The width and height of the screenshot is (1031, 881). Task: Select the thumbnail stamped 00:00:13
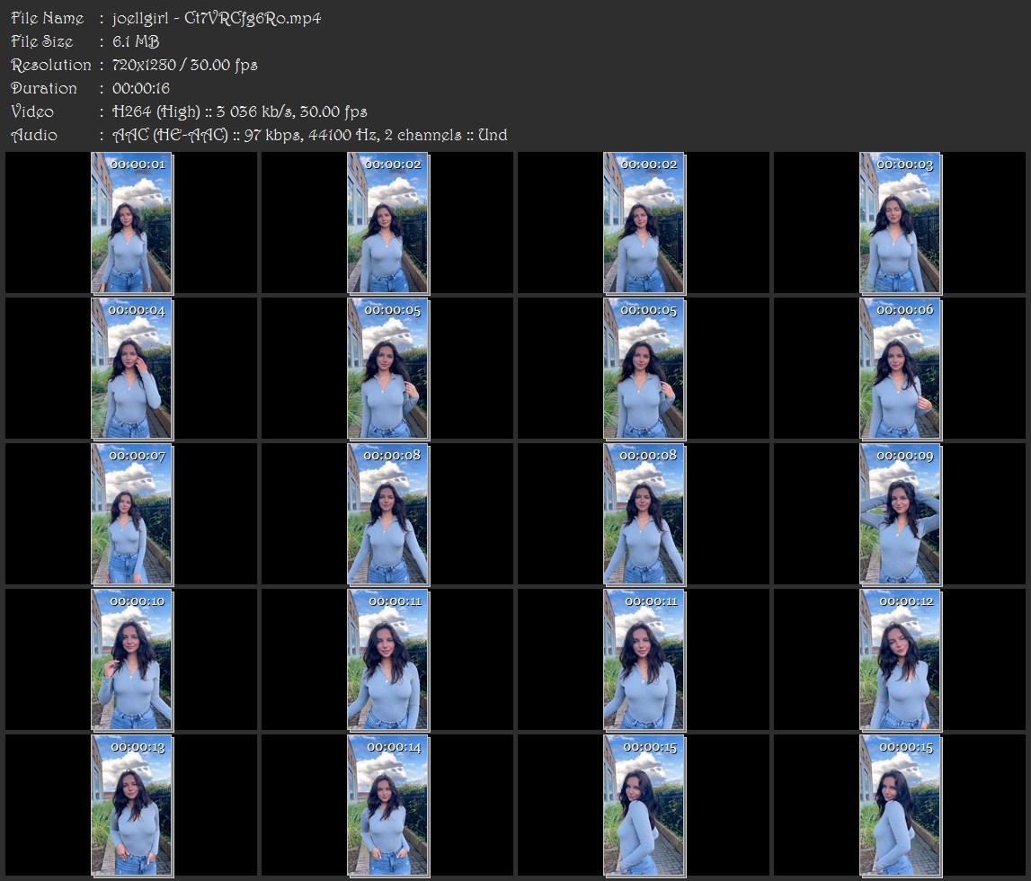tap(131, 806)
